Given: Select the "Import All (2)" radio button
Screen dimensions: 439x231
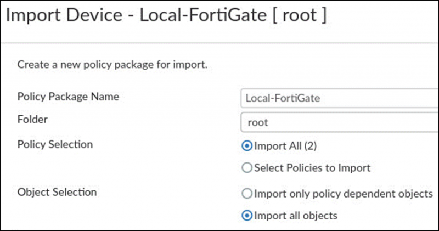Looking at the screenshot, I should click(247, 147).
